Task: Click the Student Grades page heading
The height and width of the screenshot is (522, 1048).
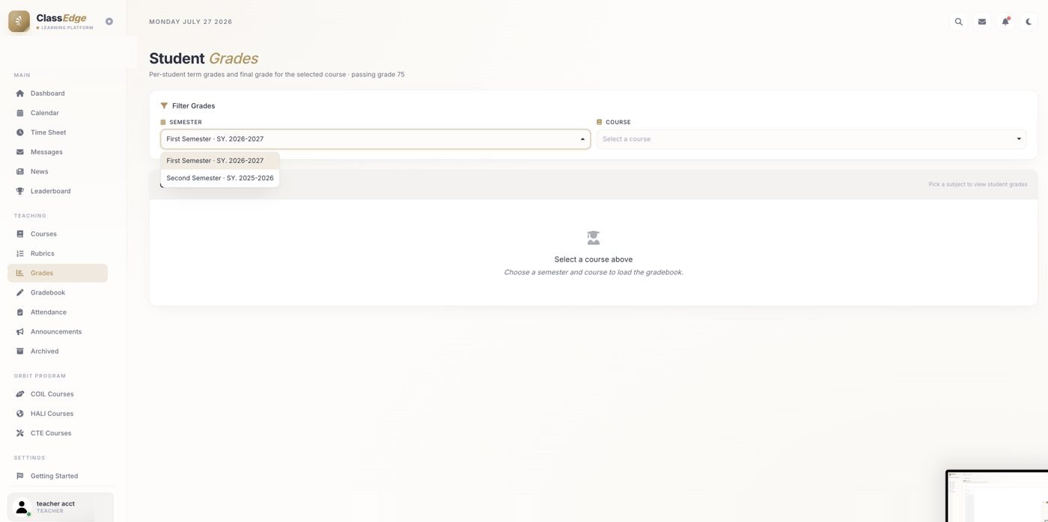Action: click(204, 58)
